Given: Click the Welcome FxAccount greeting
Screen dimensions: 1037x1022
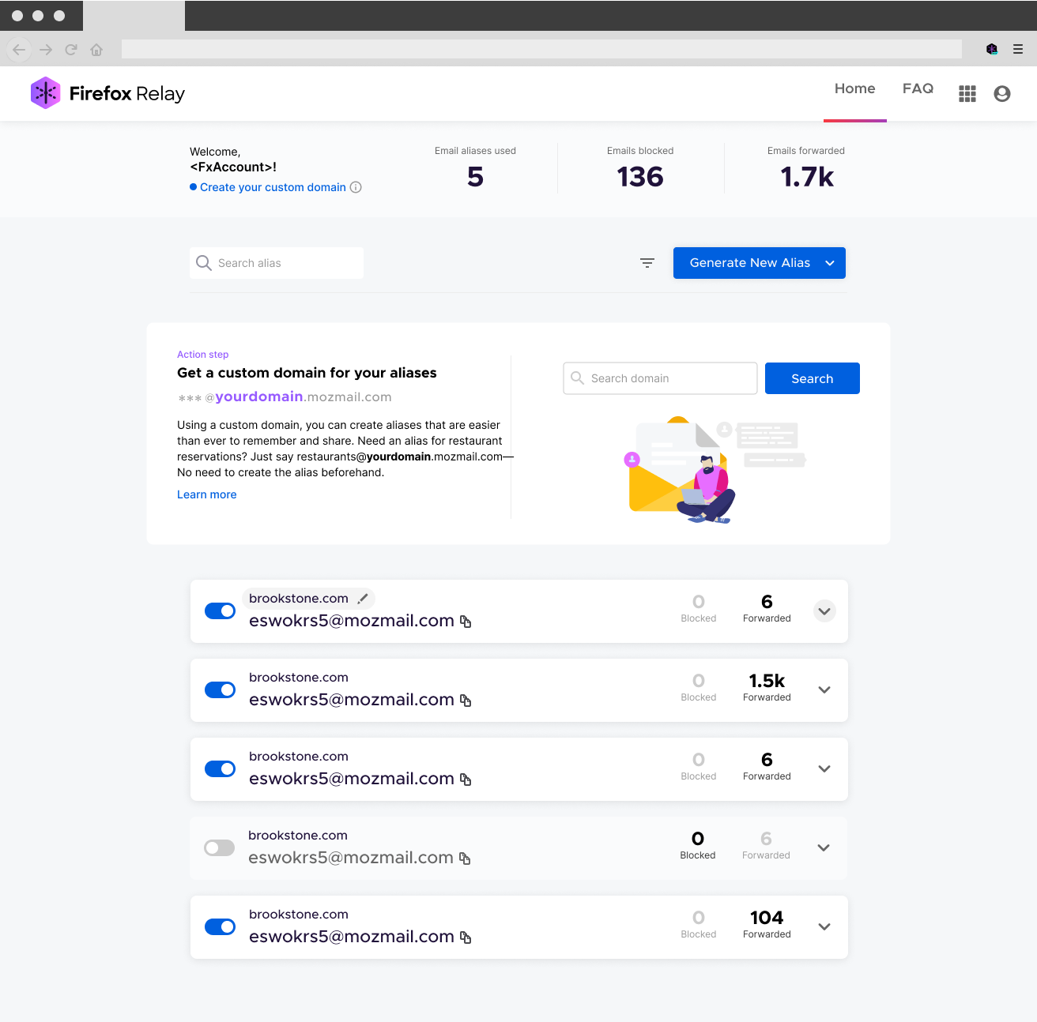Looking at the screenshot, I should 233,160.
